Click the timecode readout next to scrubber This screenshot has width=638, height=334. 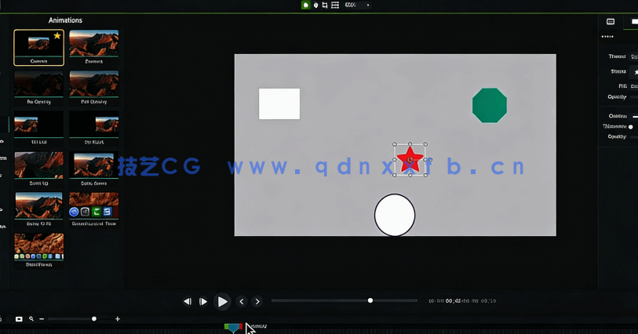[x=462, y=301]
